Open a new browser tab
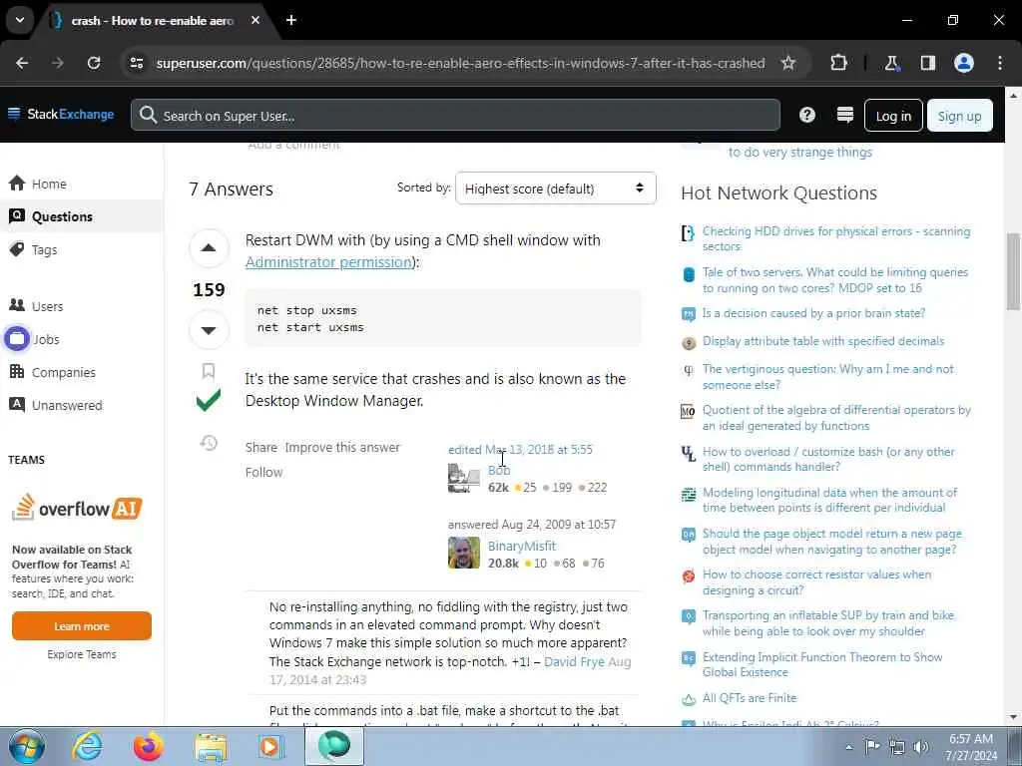Viewport: 1022px width, 766px height. [291, 20]
